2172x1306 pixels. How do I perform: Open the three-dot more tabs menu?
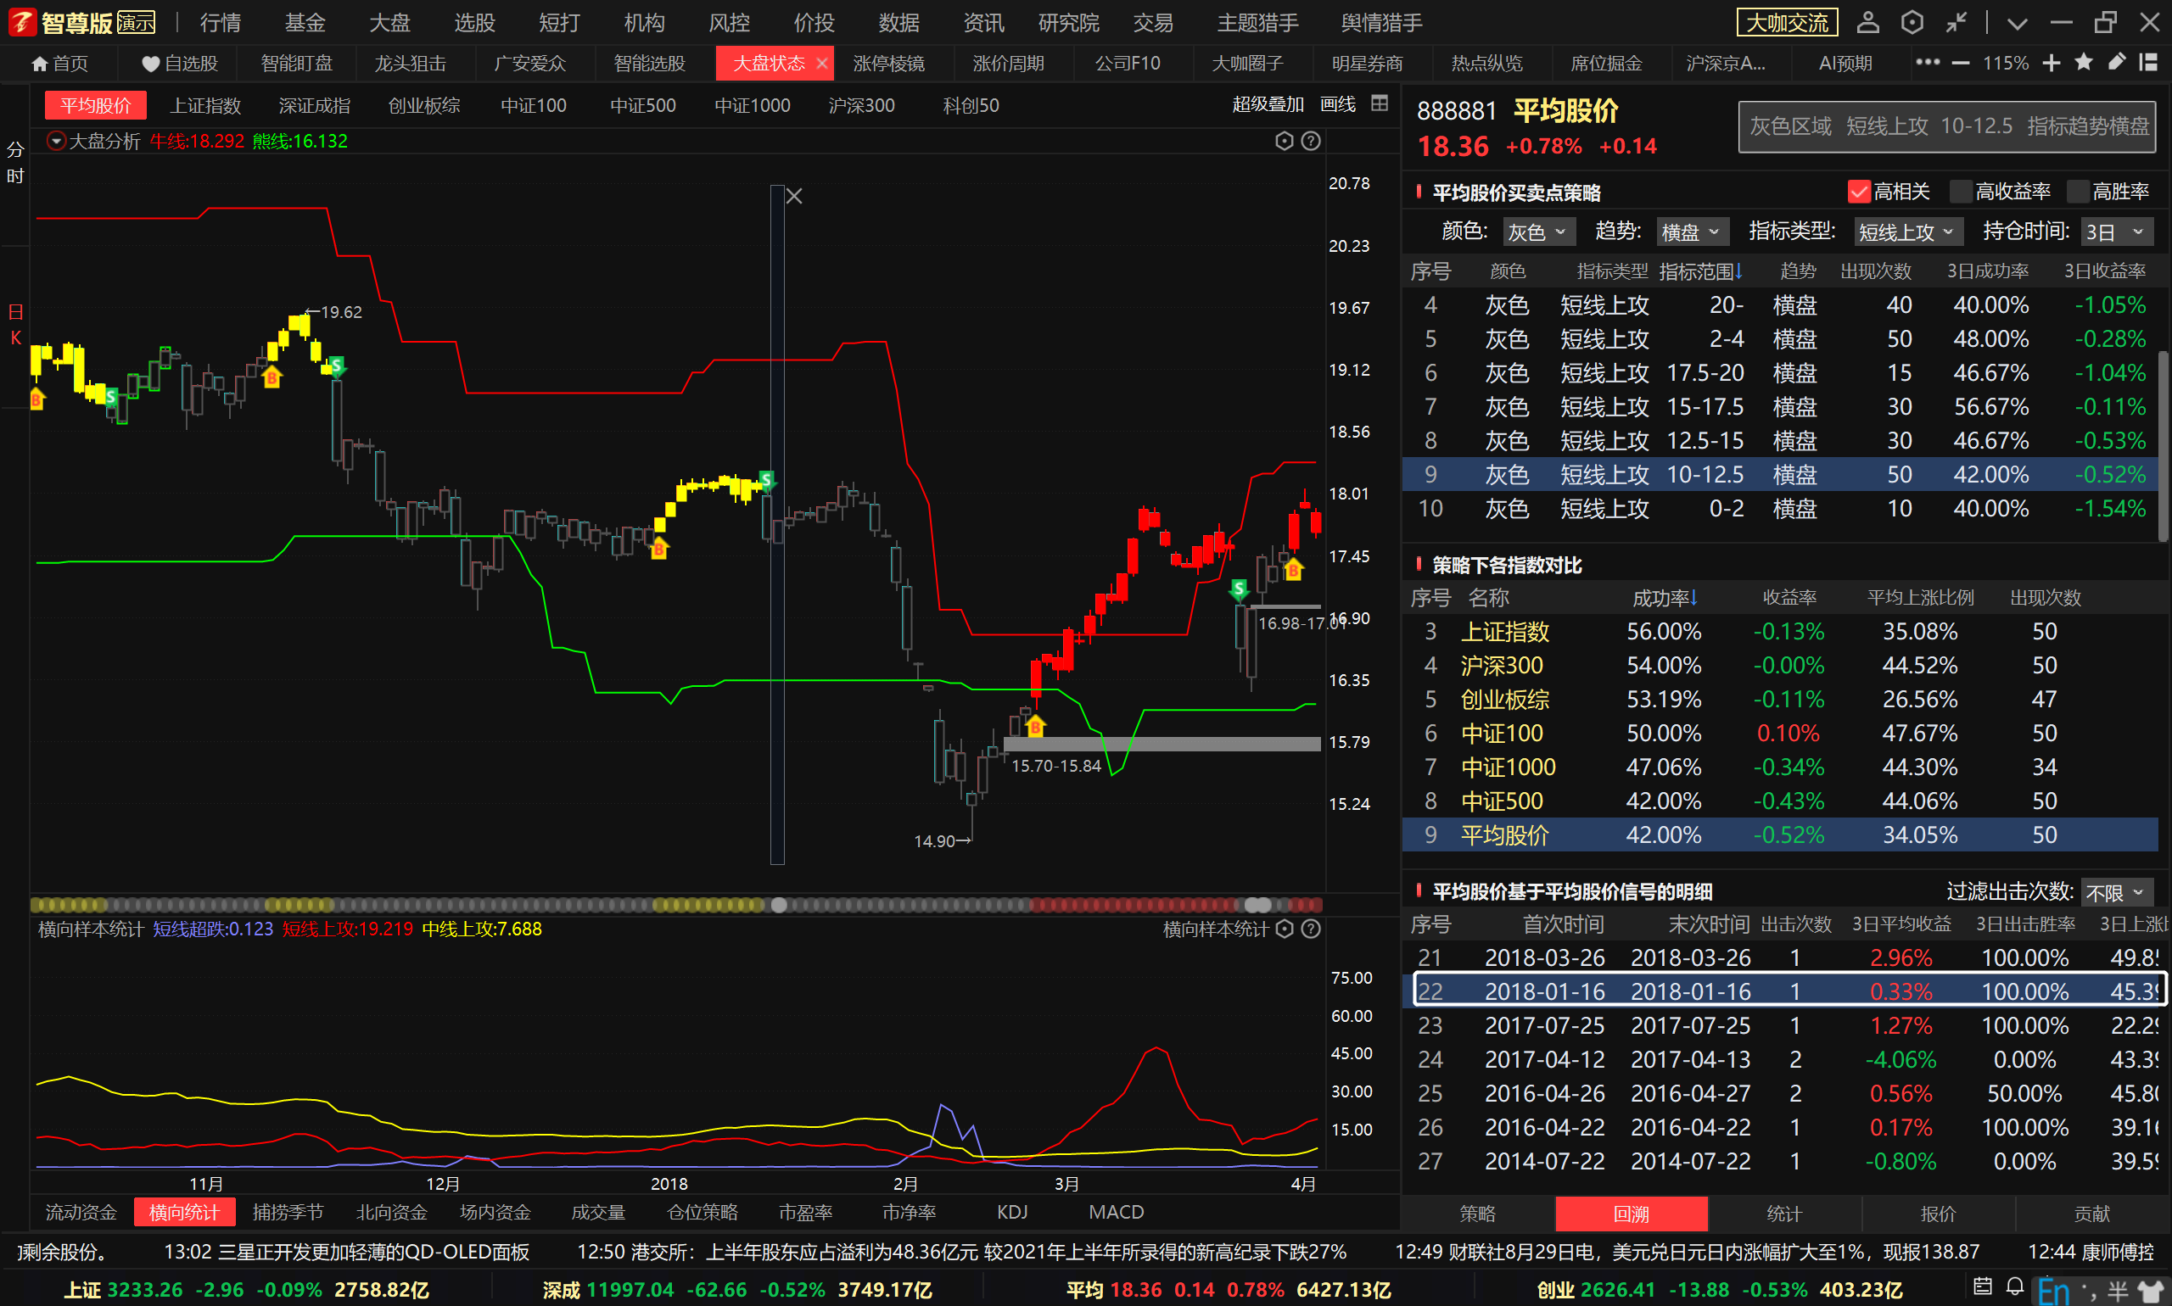pos(1928,63)
